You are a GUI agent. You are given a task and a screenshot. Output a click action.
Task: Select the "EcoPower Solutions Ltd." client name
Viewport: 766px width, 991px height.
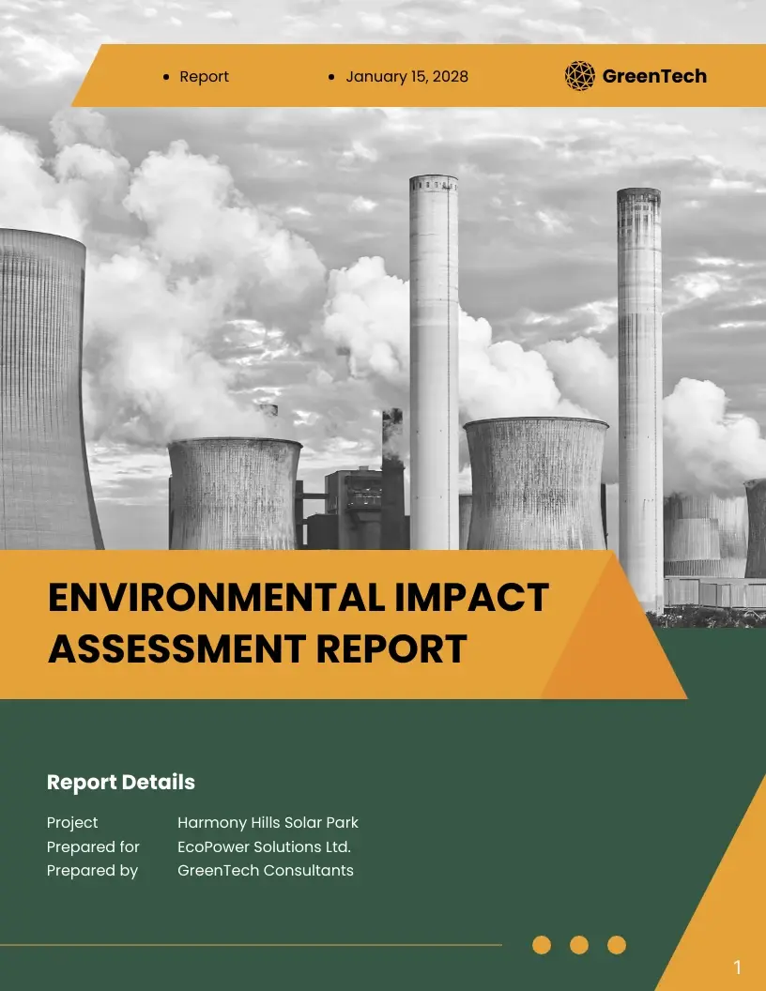pos(264,846)
